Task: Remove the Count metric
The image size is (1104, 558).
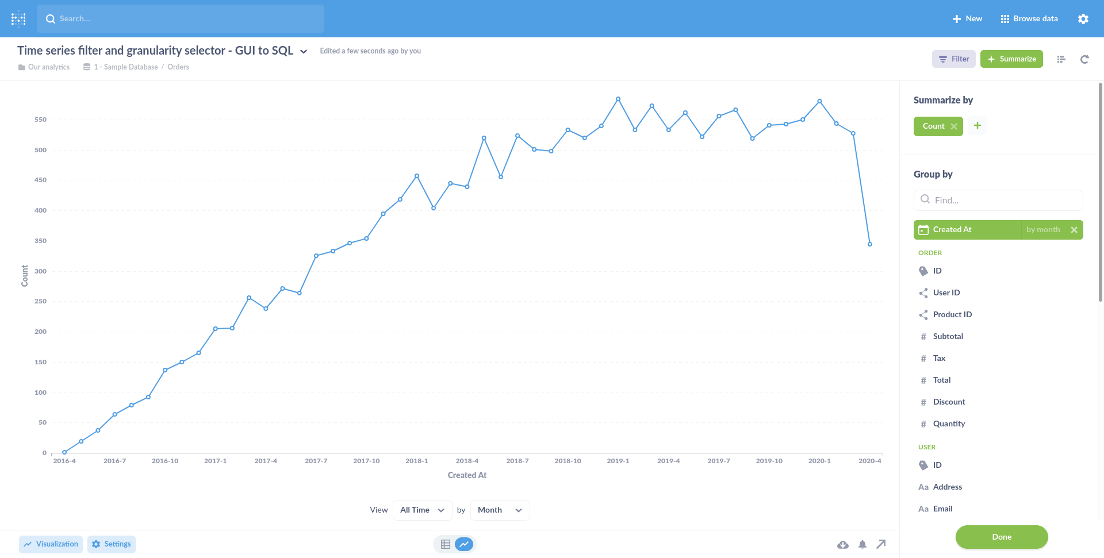Action: click(954, 126)
